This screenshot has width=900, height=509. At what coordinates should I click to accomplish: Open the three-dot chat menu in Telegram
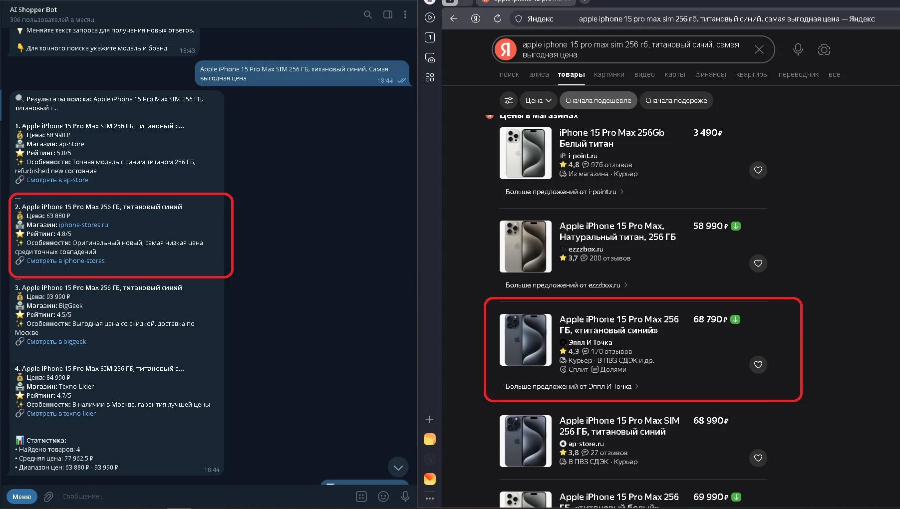point(405,14)
